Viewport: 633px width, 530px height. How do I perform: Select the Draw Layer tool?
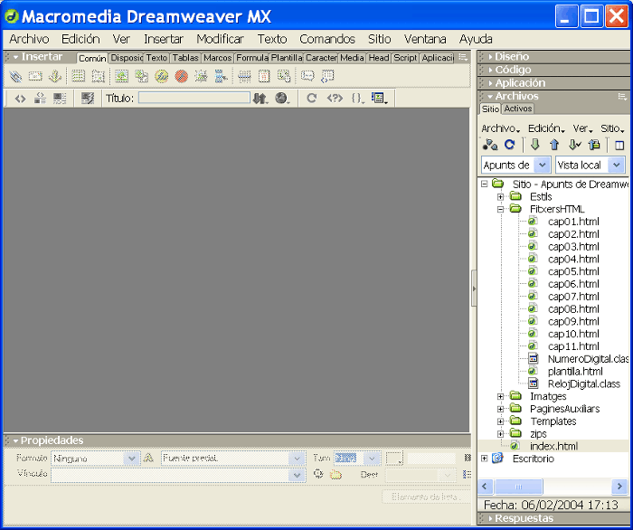(x=98, y=76)
